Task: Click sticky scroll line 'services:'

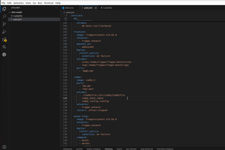Action: (77, 16)
